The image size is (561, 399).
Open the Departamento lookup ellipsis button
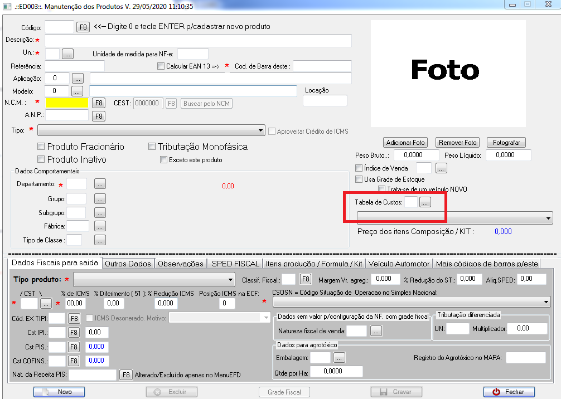(100, 184)
